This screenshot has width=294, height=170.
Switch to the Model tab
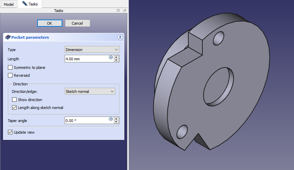[9, 4]
